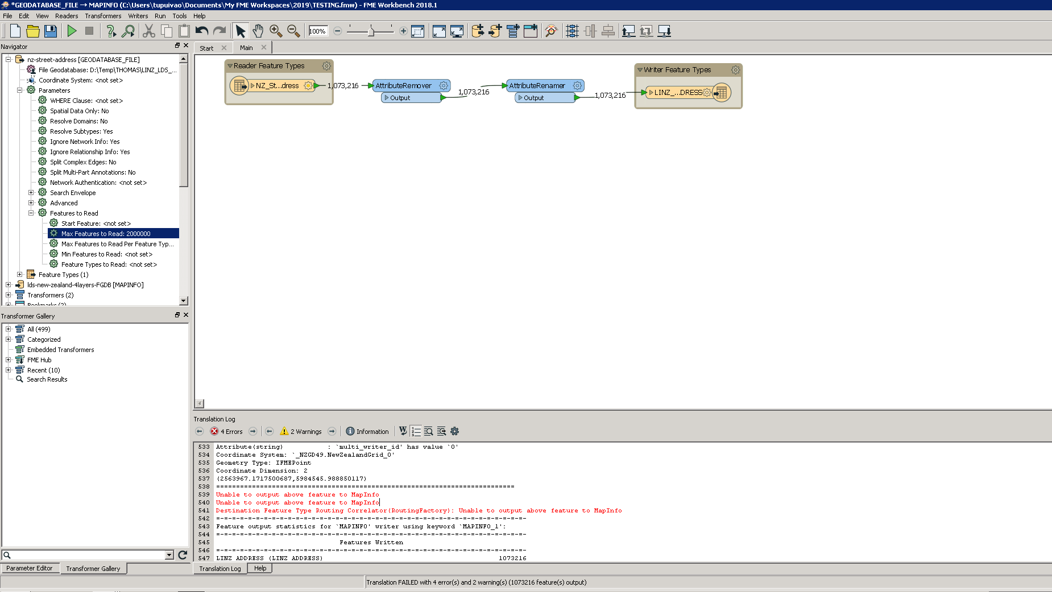Collapse the Features to Read node

31,213
